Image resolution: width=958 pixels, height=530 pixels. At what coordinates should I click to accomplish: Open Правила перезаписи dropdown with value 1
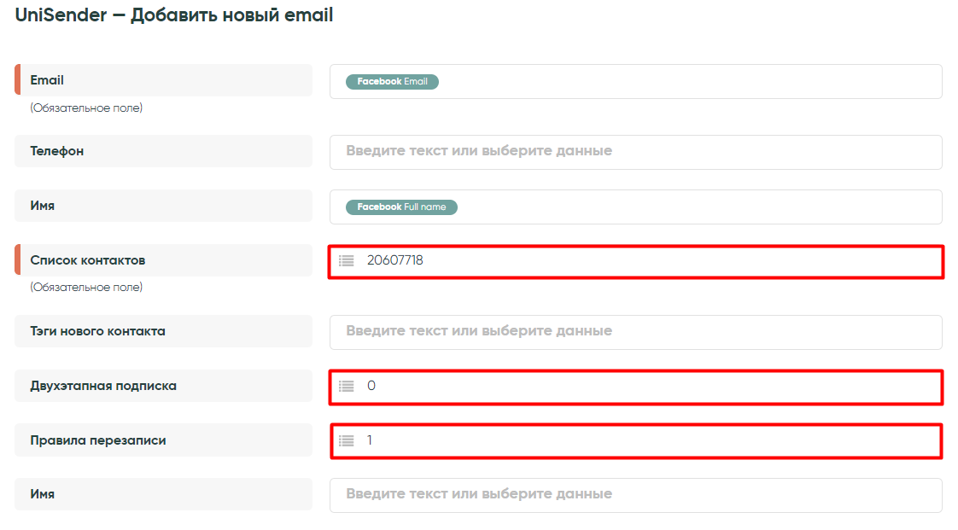point(636,441)
